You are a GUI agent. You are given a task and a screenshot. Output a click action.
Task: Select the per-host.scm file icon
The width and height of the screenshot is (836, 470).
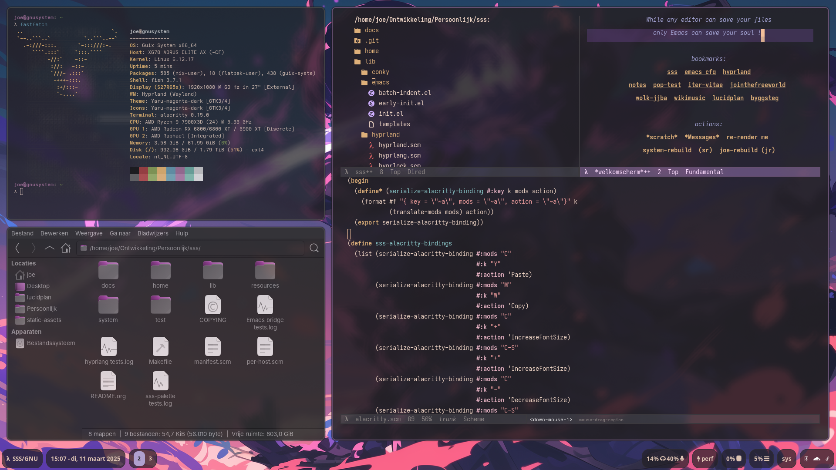click(265, 347)
